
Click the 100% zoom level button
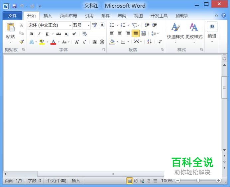tap(167, 181)
